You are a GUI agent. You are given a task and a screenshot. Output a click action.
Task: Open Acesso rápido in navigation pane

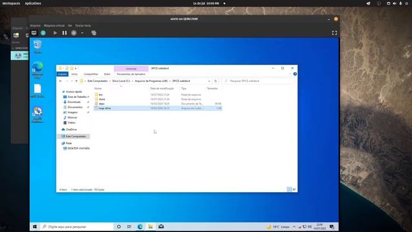tap(73, 92)
